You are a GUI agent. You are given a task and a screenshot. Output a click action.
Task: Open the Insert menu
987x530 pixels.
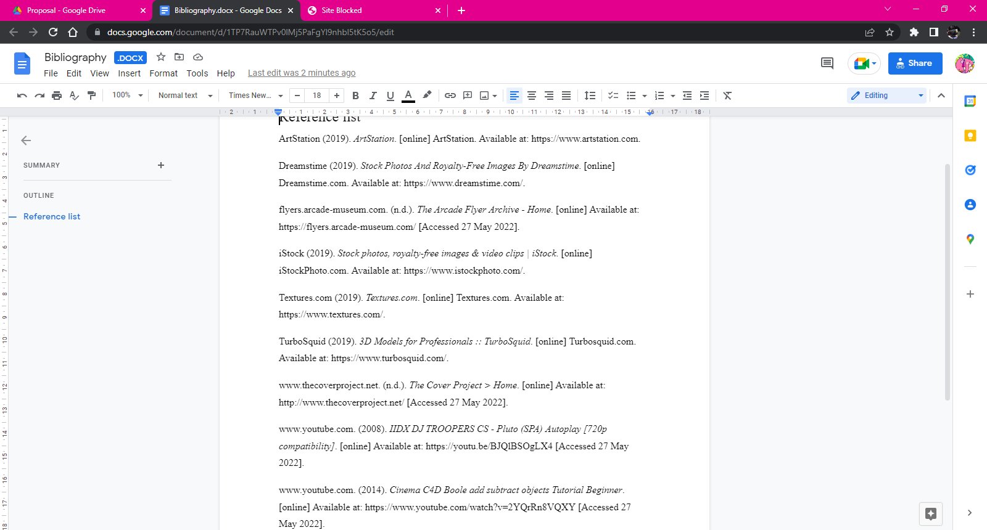[x=129, y=73]
